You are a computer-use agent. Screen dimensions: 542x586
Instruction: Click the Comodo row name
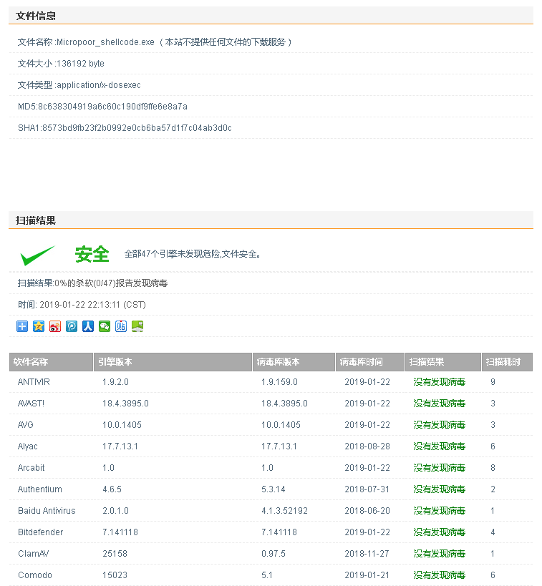pos(35,575)
